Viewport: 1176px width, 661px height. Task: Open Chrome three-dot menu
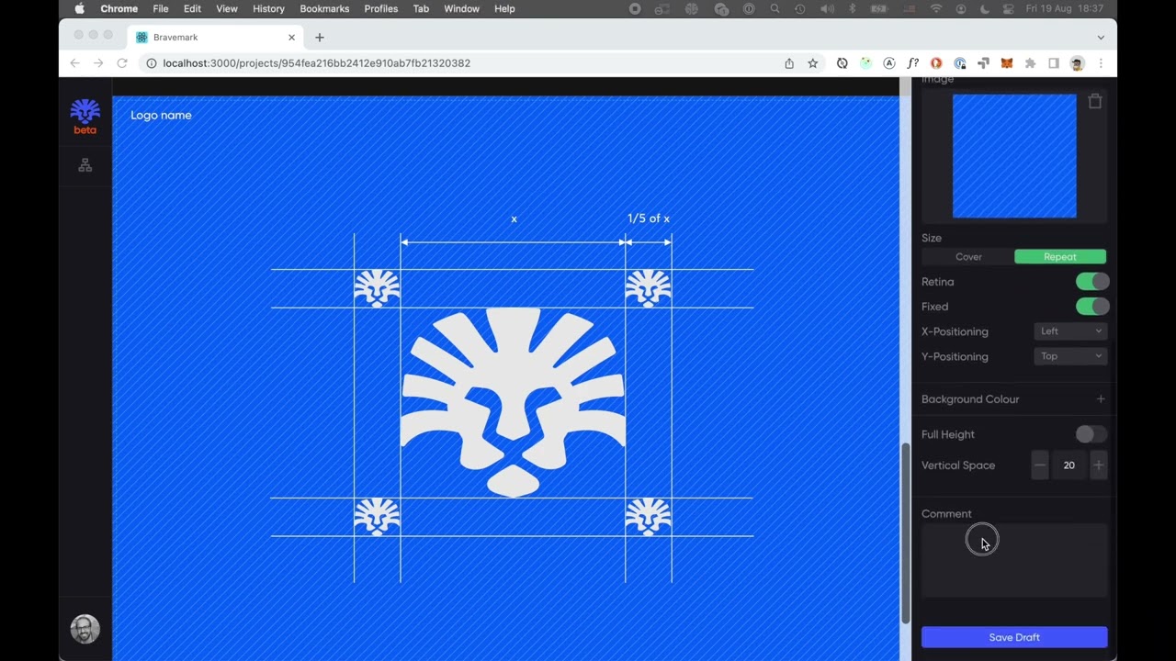point(1101,63)
